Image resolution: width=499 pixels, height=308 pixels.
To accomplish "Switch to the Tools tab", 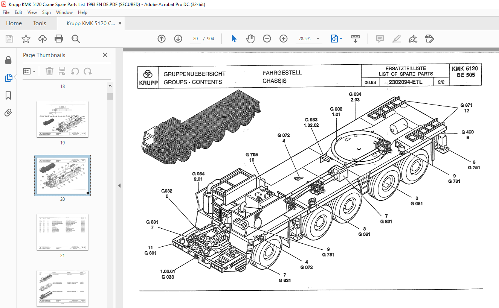I will click(40, 23).
